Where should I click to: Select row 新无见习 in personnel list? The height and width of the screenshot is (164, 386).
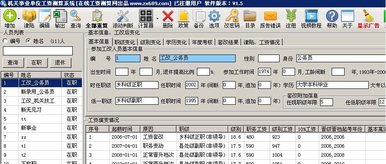(42, 110)
